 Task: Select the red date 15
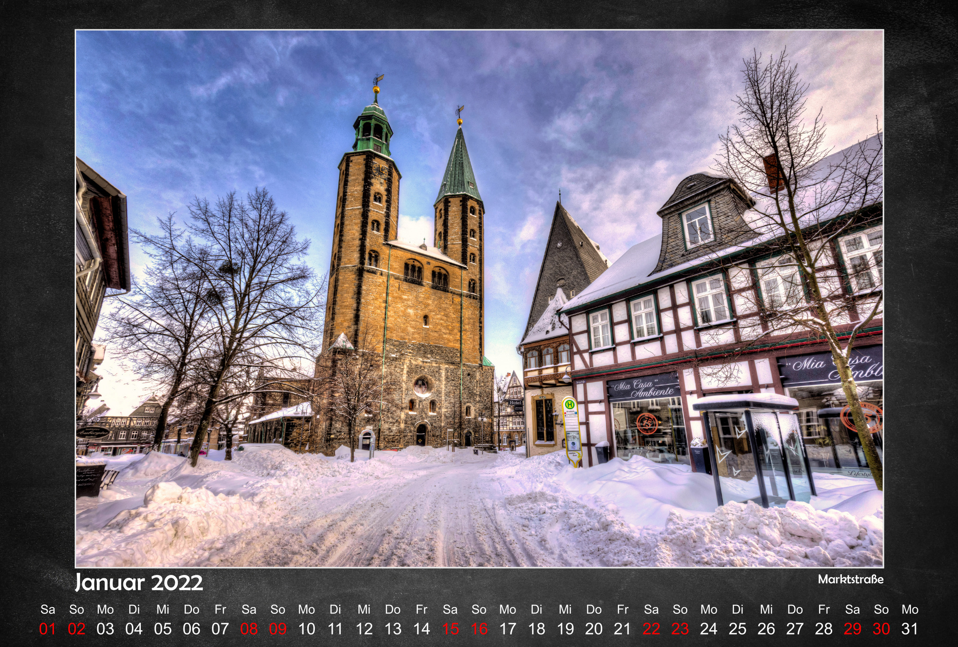(450, 629)
